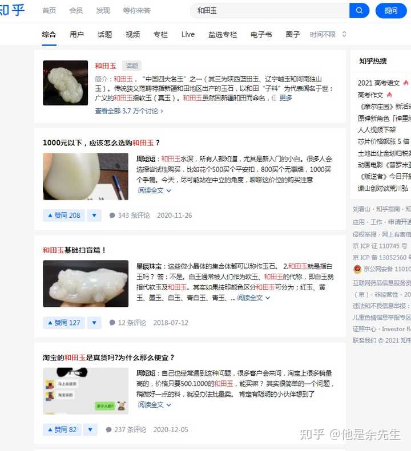Click the Zhihu logo

coord(12,10)
